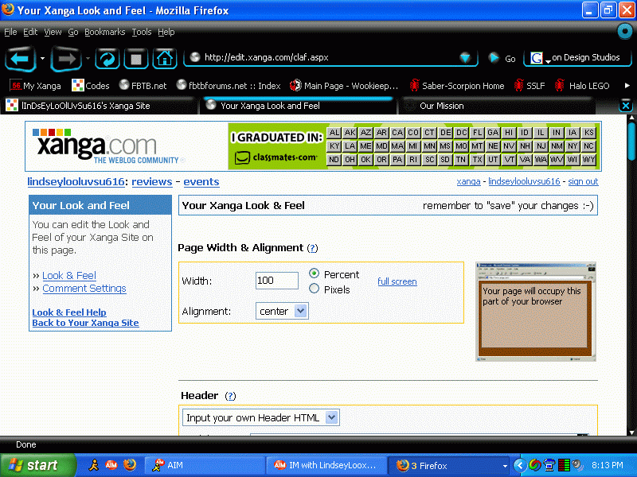Click the AIM running man quick launch icon
This screenshot has height=477, width=637.
(94, 465)
